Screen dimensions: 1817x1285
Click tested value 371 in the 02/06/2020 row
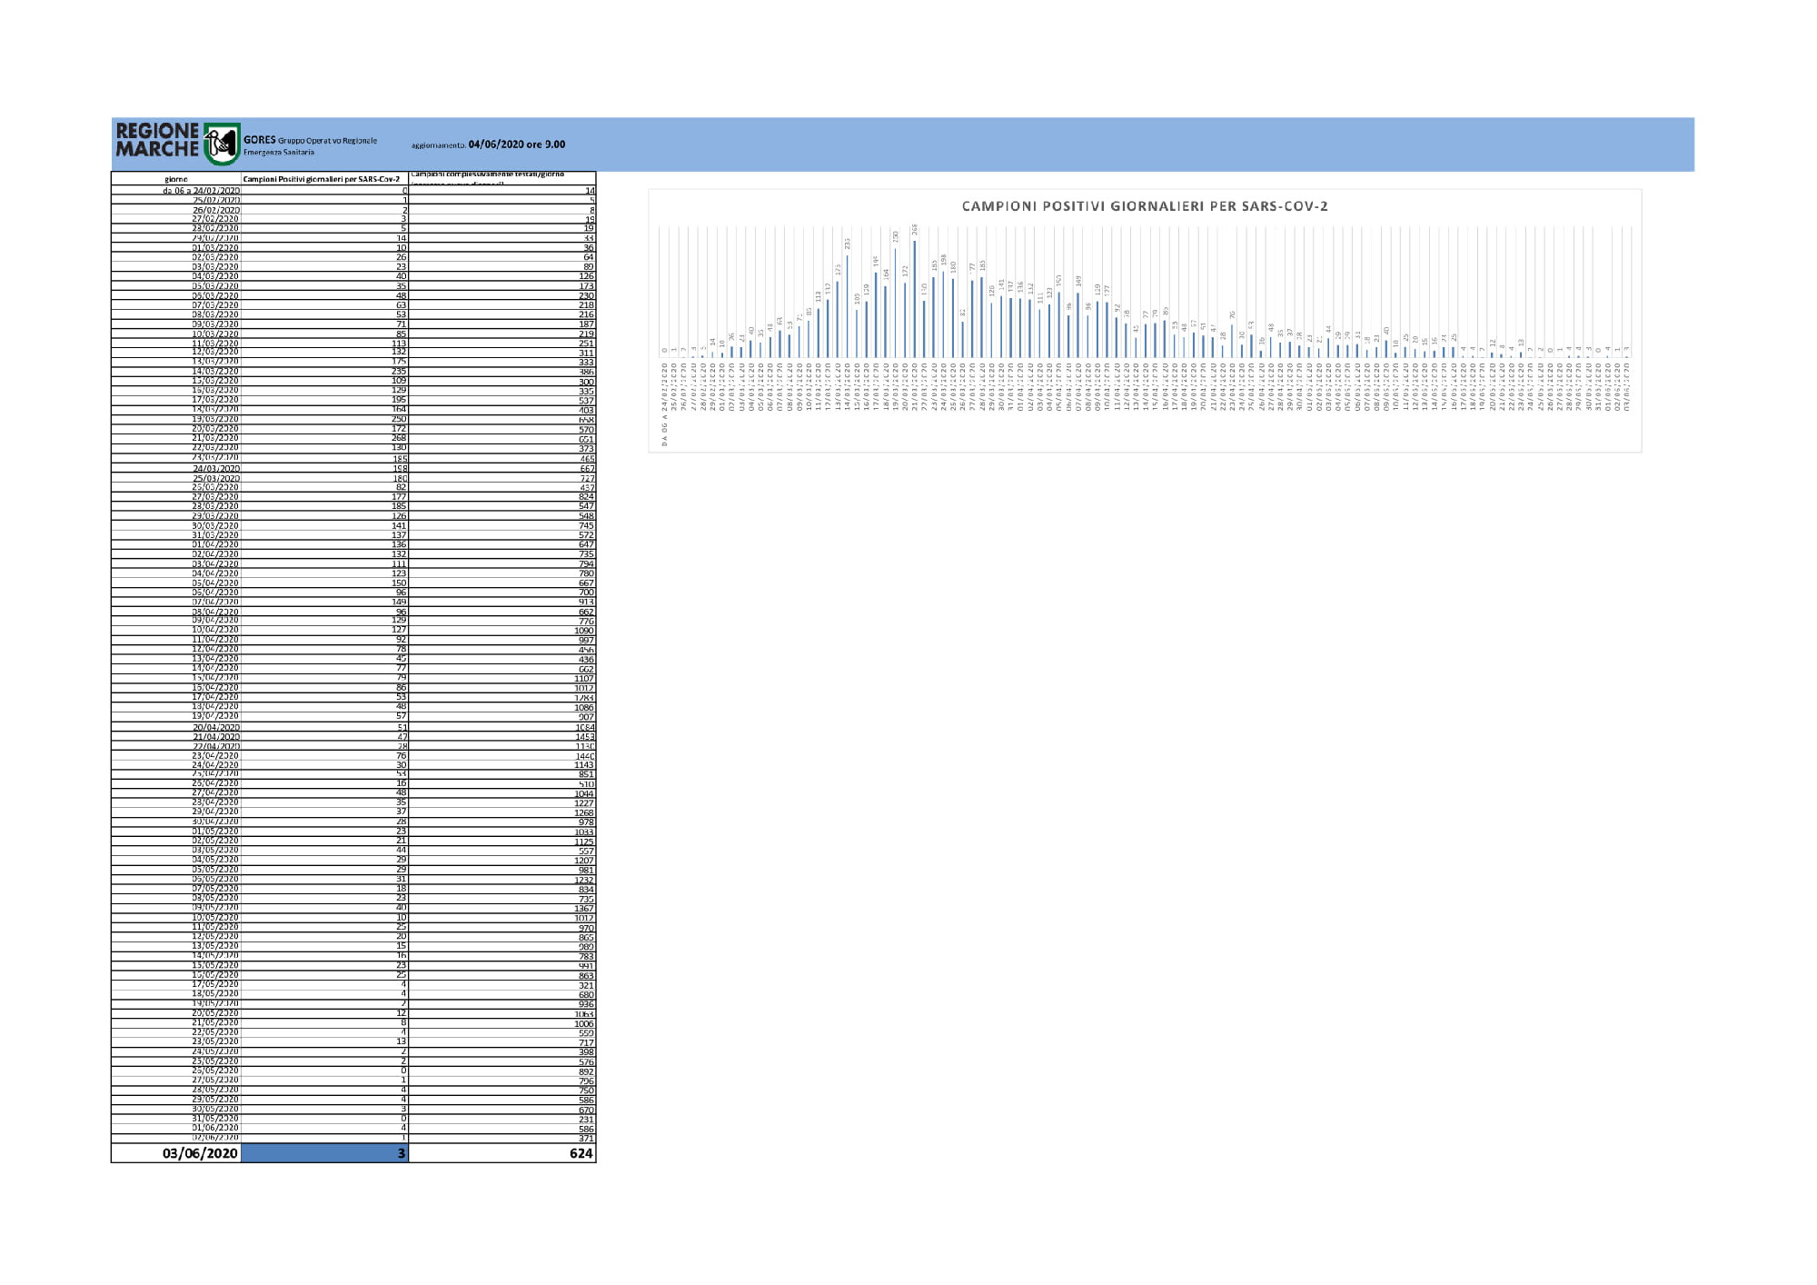click(586, 1139)
